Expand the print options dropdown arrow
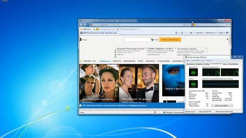This screenshot has height=138, width=246. coord(194,33)
